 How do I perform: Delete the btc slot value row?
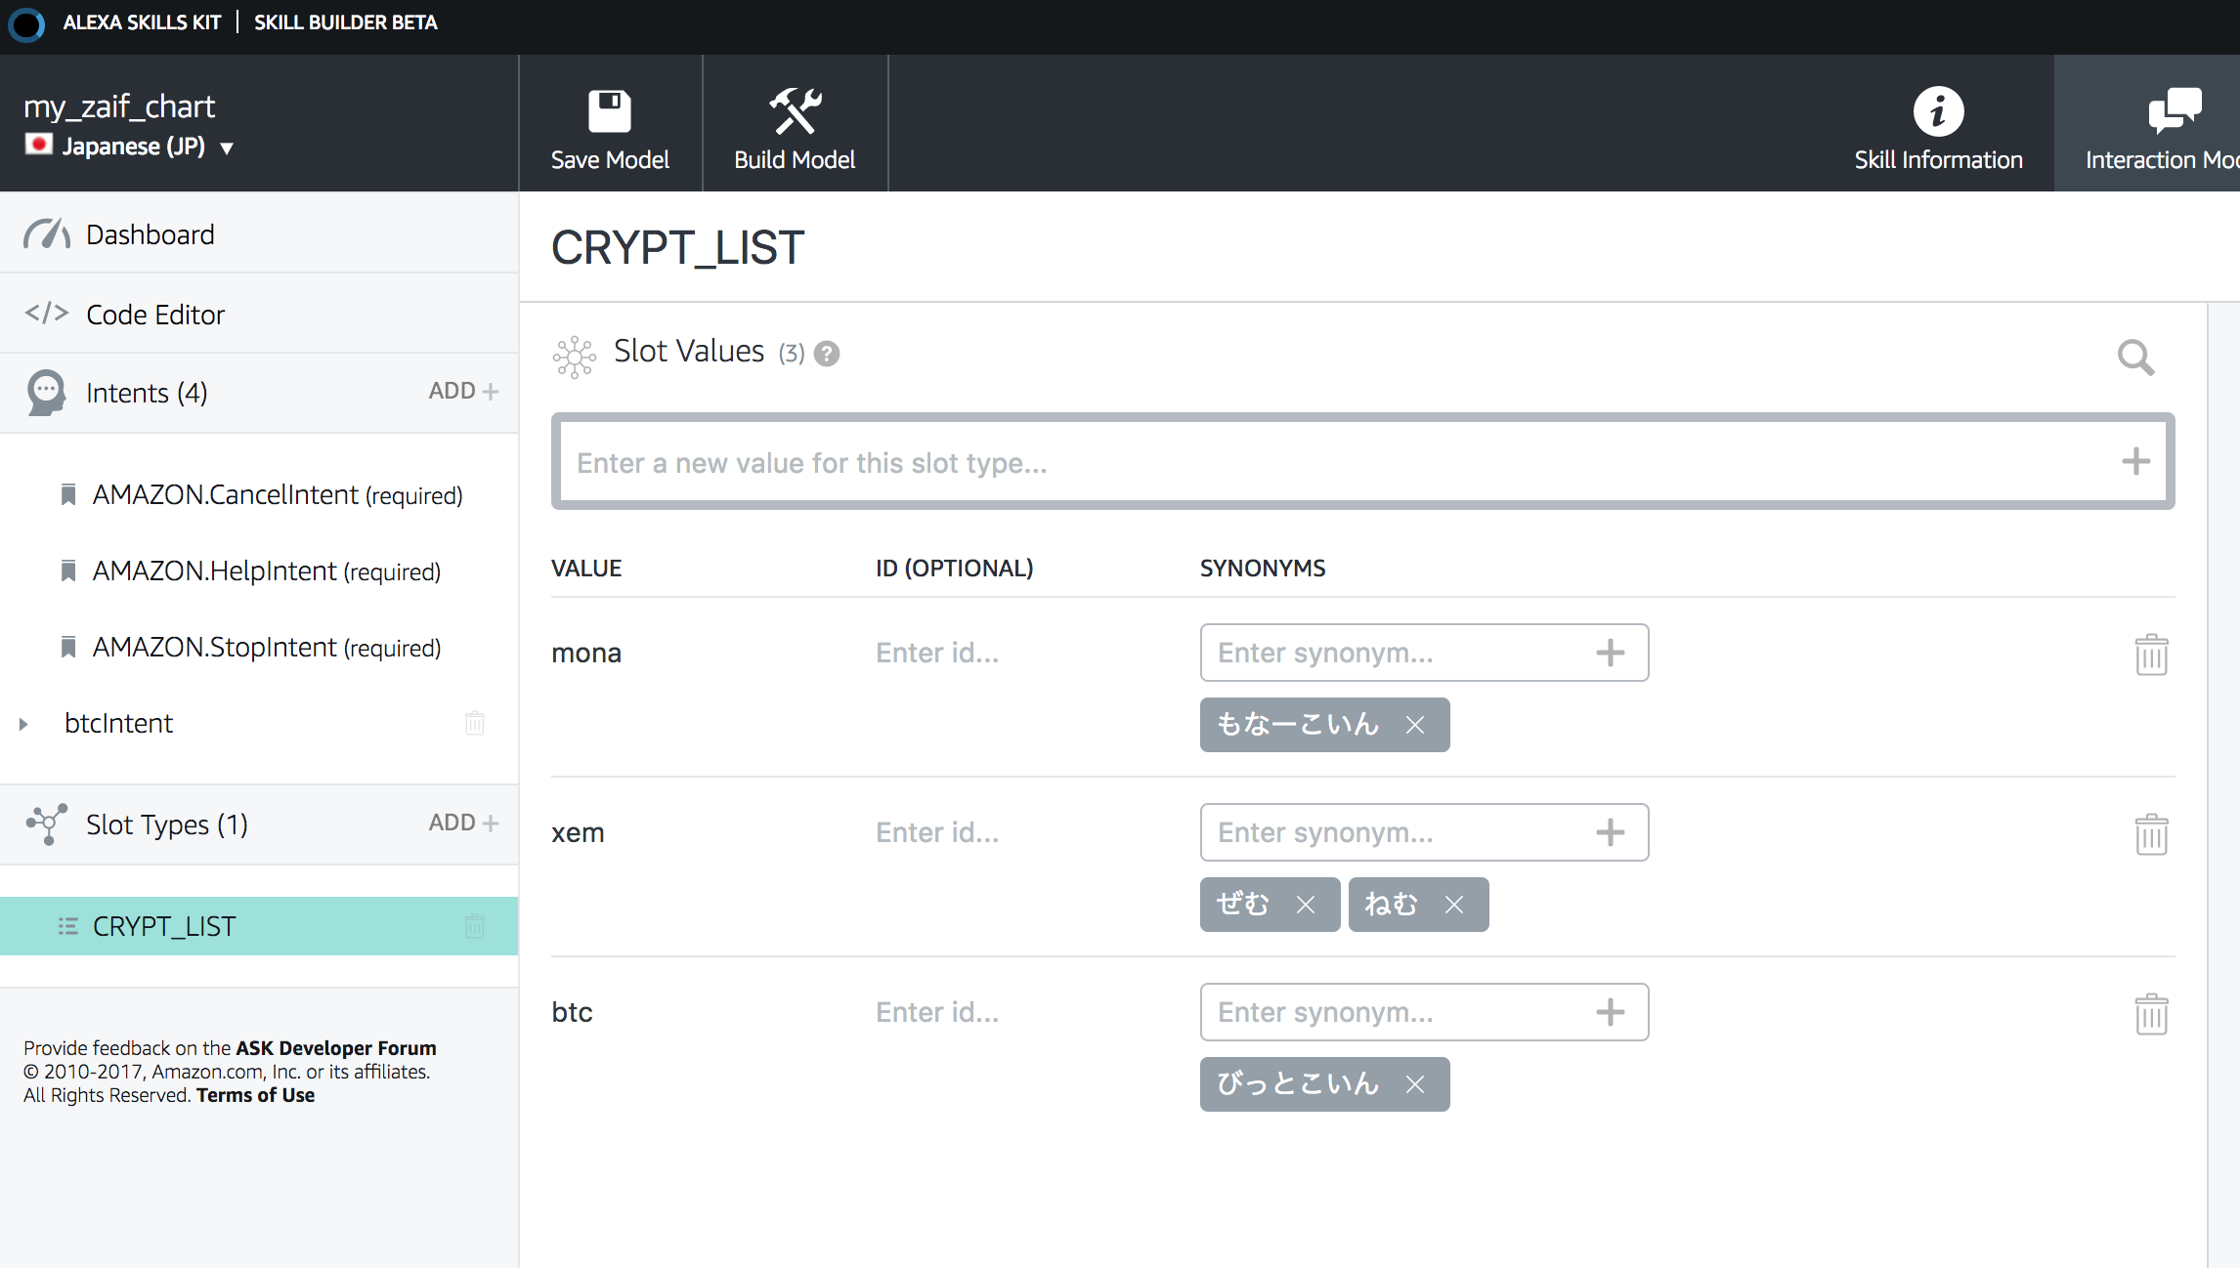2151,1014
